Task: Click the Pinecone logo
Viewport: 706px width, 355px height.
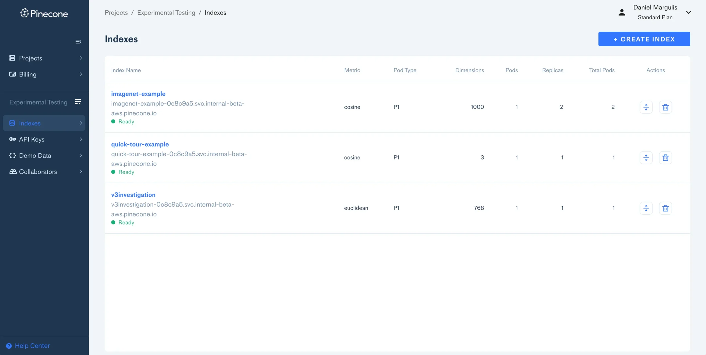Action: point(44,13)
